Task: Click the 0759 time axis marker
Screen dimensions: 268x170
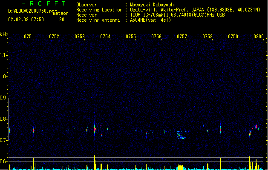Action: click(233, 36)
